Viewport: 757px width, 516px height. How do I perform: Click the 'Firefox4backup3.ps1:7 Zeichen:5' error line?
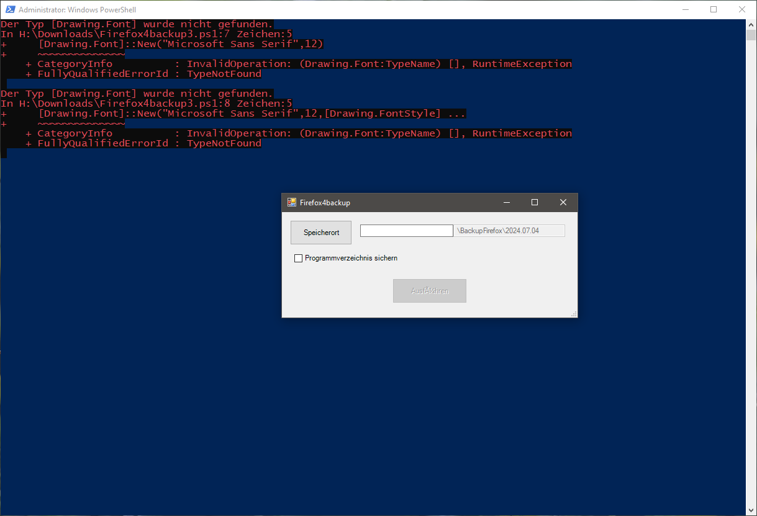tap(147, 34)
